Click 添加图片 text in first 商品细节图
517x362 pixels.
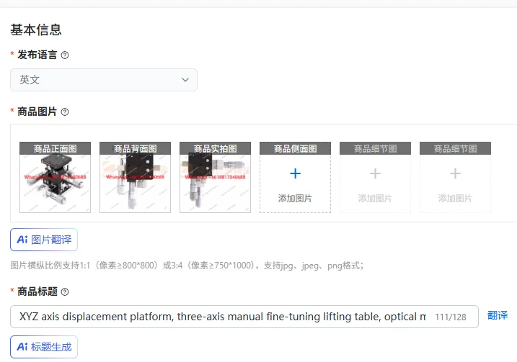[375, 199]
